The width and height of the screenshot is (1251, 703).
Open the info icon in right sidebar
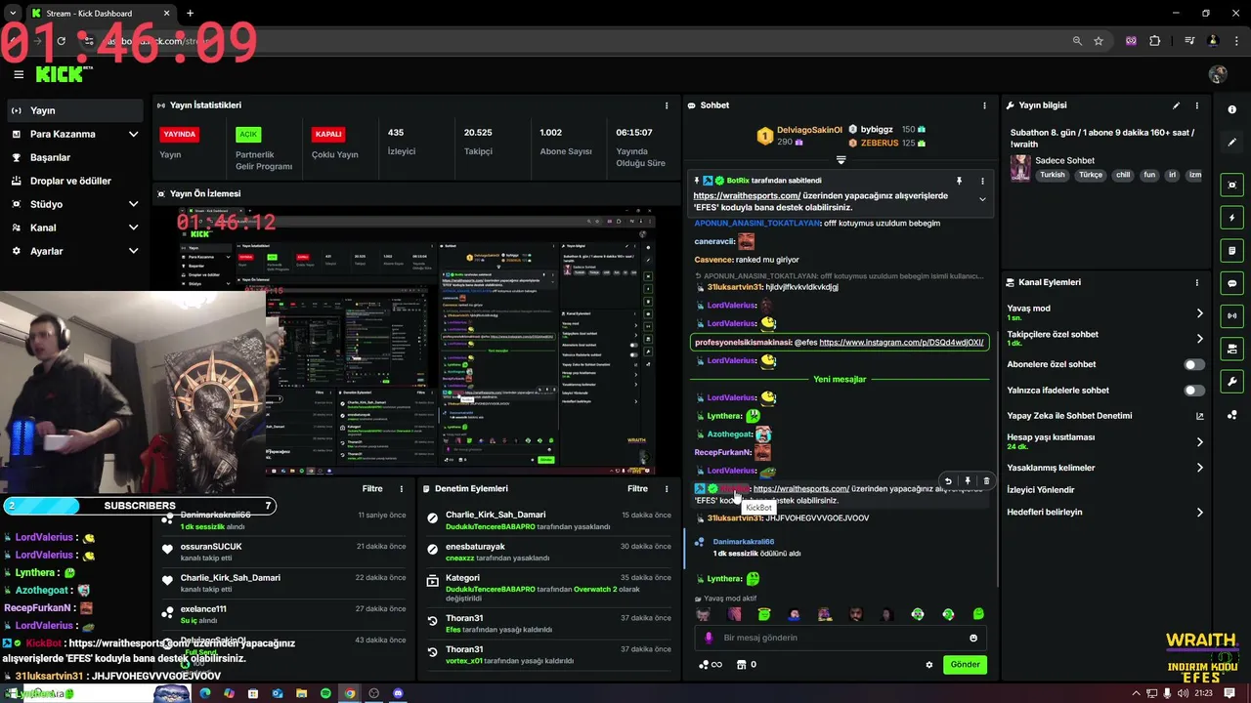tap(1231, 109)
